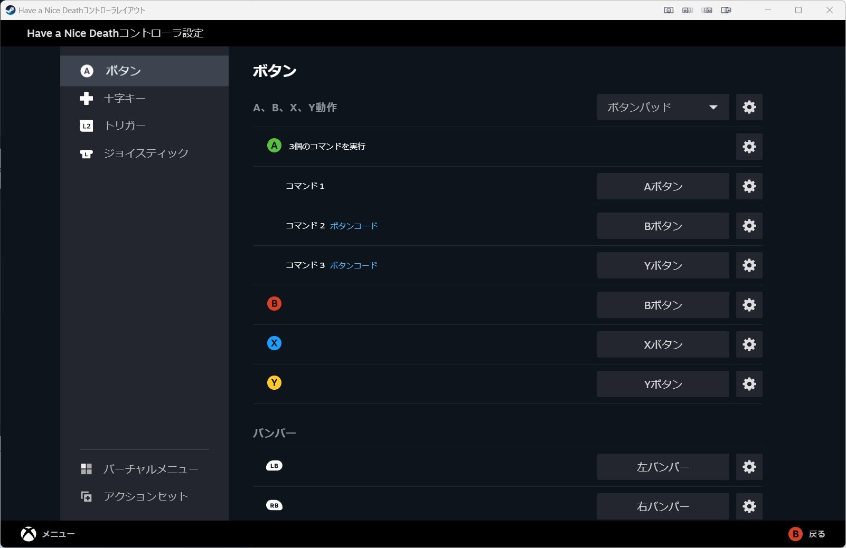Click the RB bumper glyph

coord(274,505)
